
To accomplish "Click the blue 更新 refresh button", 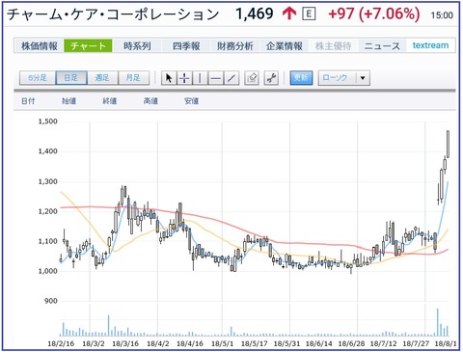I will (x=301, y=78).
